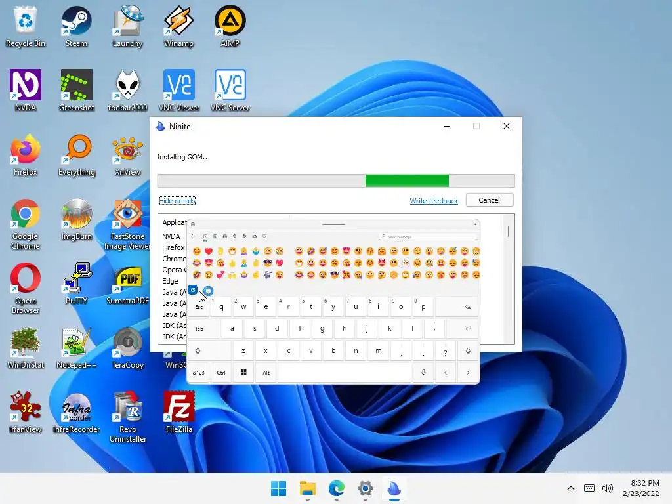
Task: Tap the q key
Action: click(222, 307)
